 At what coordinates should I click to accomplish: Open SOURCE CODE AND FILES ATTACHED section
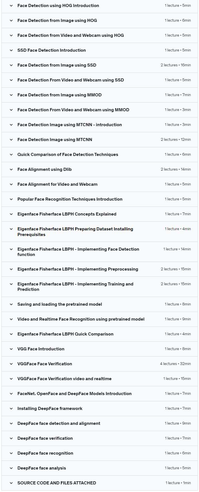coord(100,483)
